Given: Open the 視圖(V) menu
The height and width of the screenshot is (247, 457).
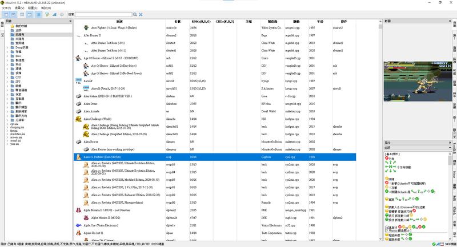Looking at the screenshot, I should click(x=19, y=8).
